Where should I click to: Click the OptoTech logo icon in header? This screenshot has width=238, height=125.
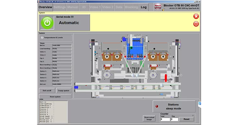pyautogui.click(x=158, y=7)
